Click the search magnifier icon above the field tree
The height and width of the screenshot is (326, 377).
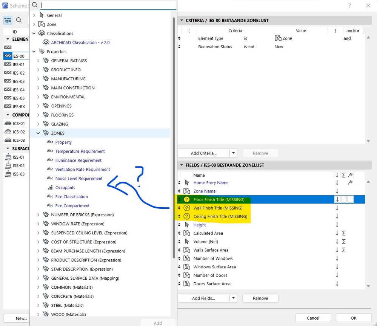tap(35, 5)
